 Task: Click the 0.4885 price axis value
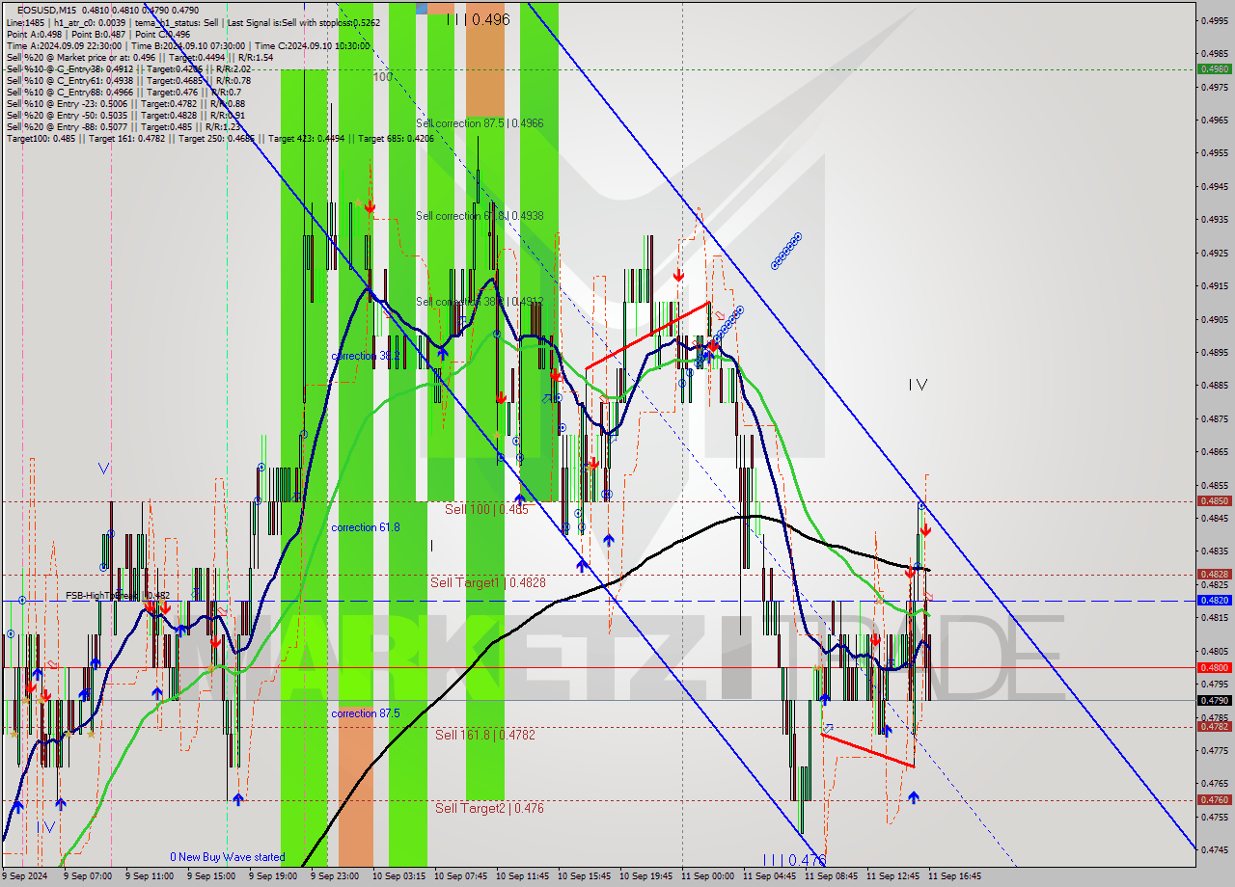1214,386
